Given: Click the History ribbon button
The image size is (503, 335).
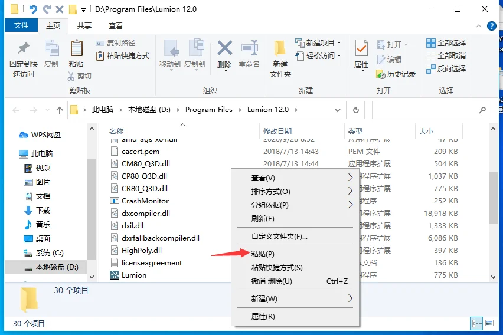Looking at the screenshot, I should (x=396, y=74).
